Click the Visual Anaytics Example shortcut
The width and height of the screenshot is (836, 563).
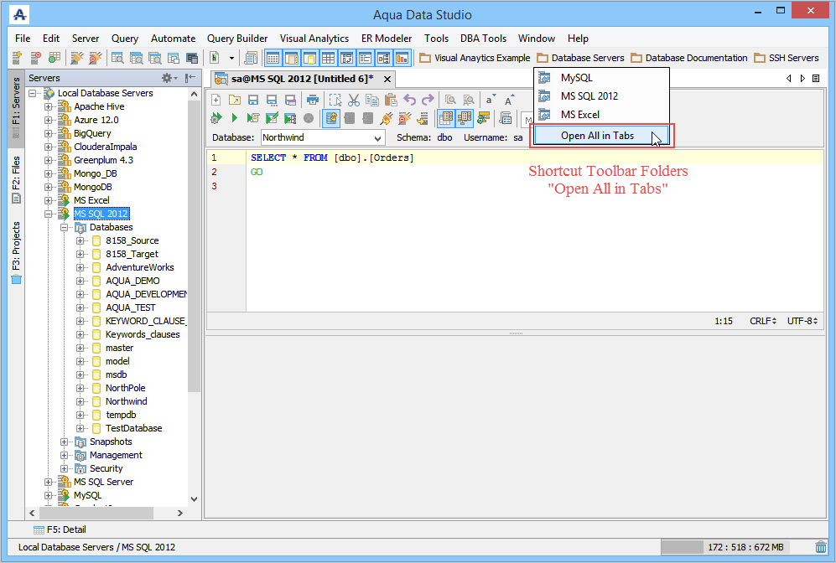click(x=475, y=58)
